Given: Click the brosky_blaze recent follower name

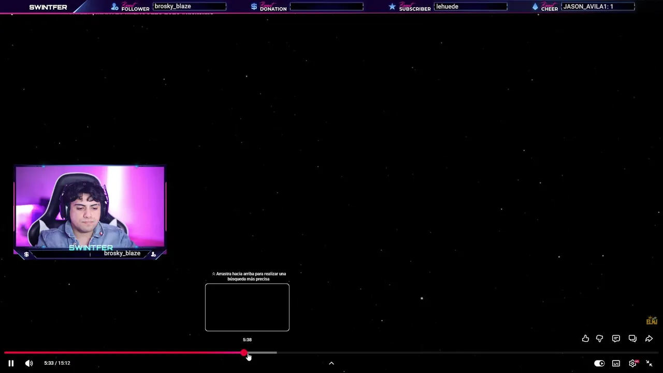Looking at the screenshot, I should [172, 6].
